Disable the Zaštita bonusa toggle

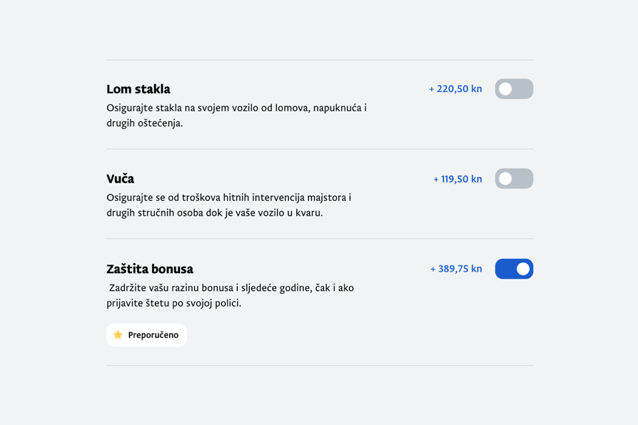[x=514, y=269]
